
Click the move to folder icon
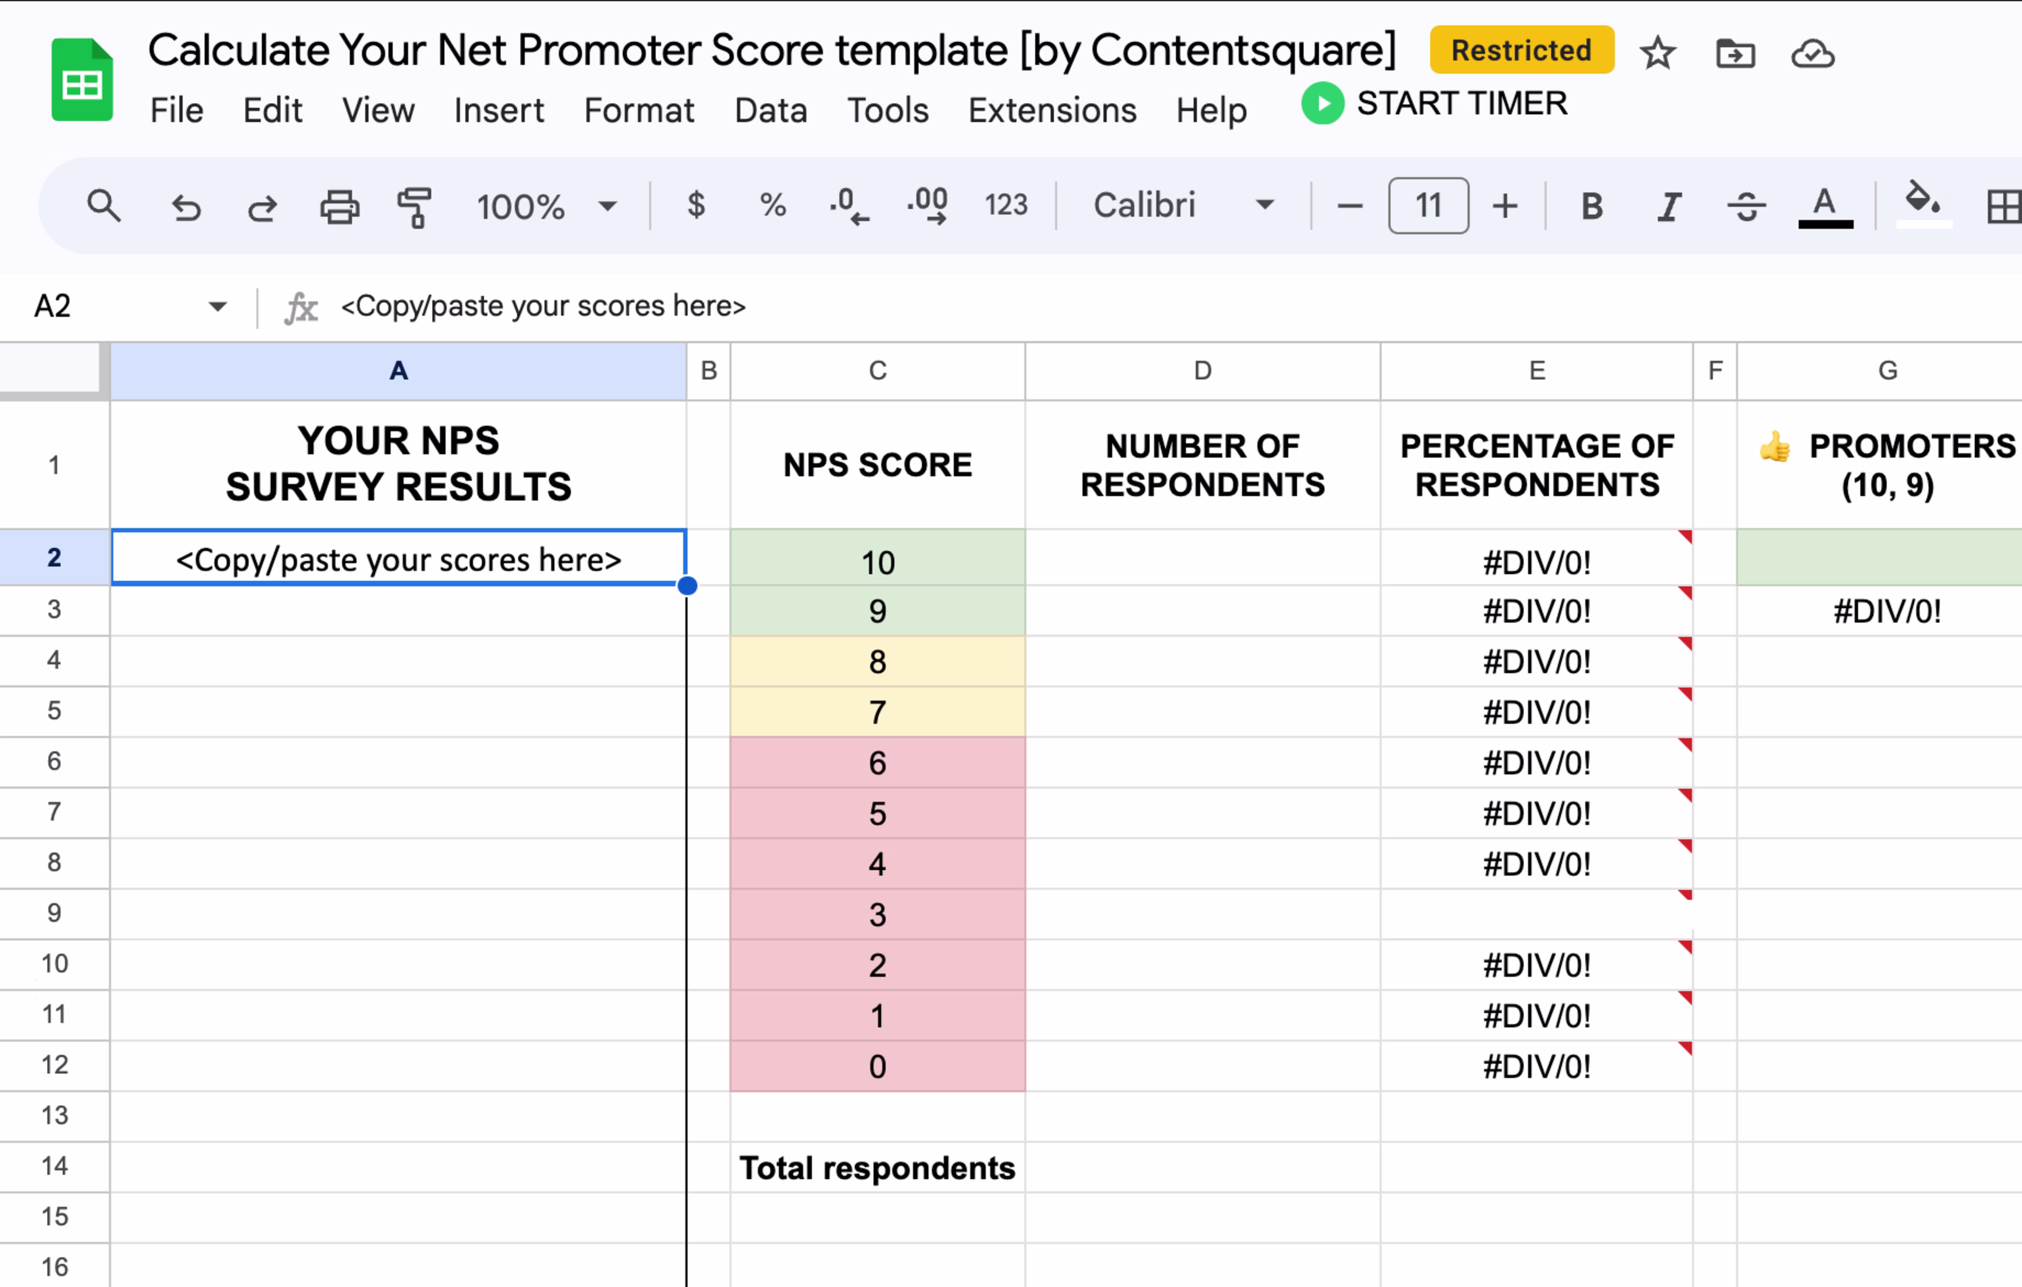point(1735,54)
